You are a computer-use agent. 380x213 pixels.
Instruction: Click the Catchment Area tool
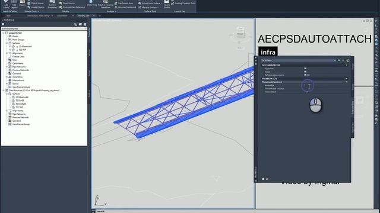pos(123,4)
